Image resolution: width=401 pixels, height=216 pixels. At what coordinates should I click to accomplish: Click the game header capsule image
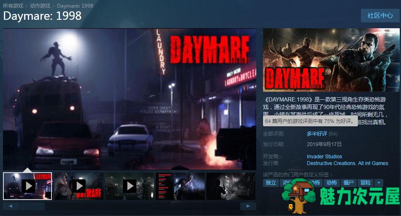pos(331,60)
